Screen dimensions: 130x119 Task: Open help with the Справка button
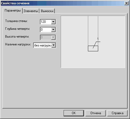tap(117, 113)
